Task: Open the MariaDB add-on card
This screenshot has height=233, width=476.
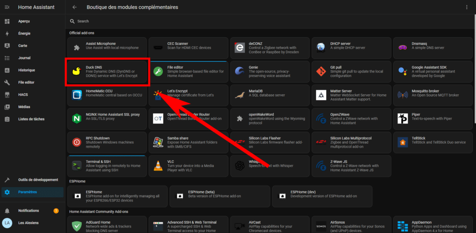Action: [270, 95]
